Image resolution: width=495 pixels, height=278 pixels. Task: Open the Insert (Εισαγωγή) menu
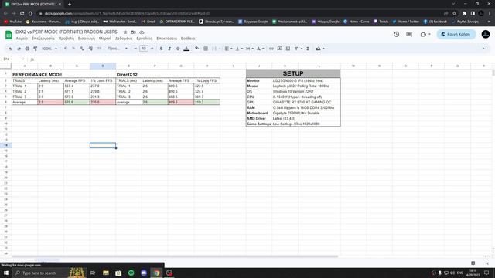coord(87,39)
